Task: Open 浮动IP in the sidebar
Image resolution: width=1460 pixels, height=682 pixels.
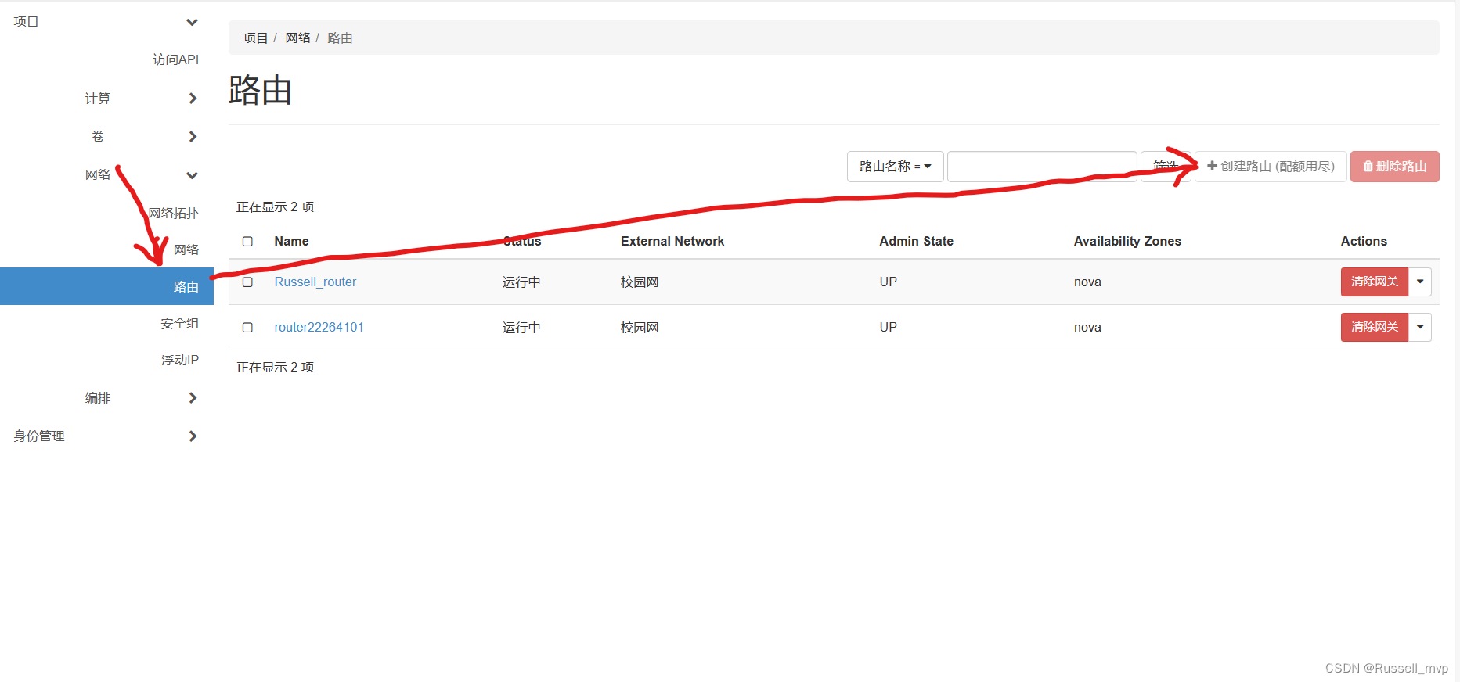Action: (180, 360)
